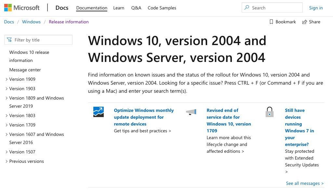The image size is (333, 192).
Task: Click the padlock security icon
Action: pos(269,112)
